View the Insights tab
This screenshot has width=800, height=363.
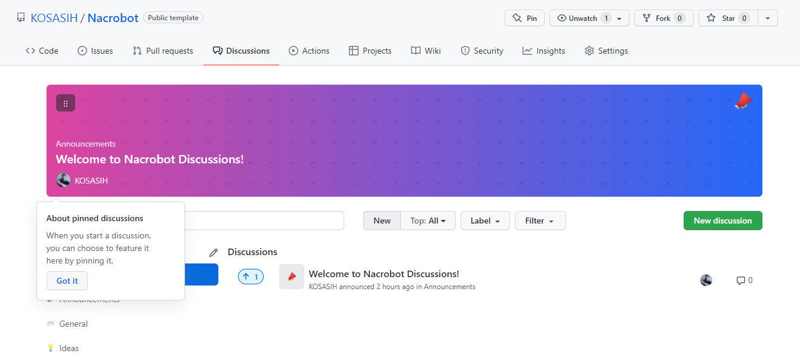(544, 51)
